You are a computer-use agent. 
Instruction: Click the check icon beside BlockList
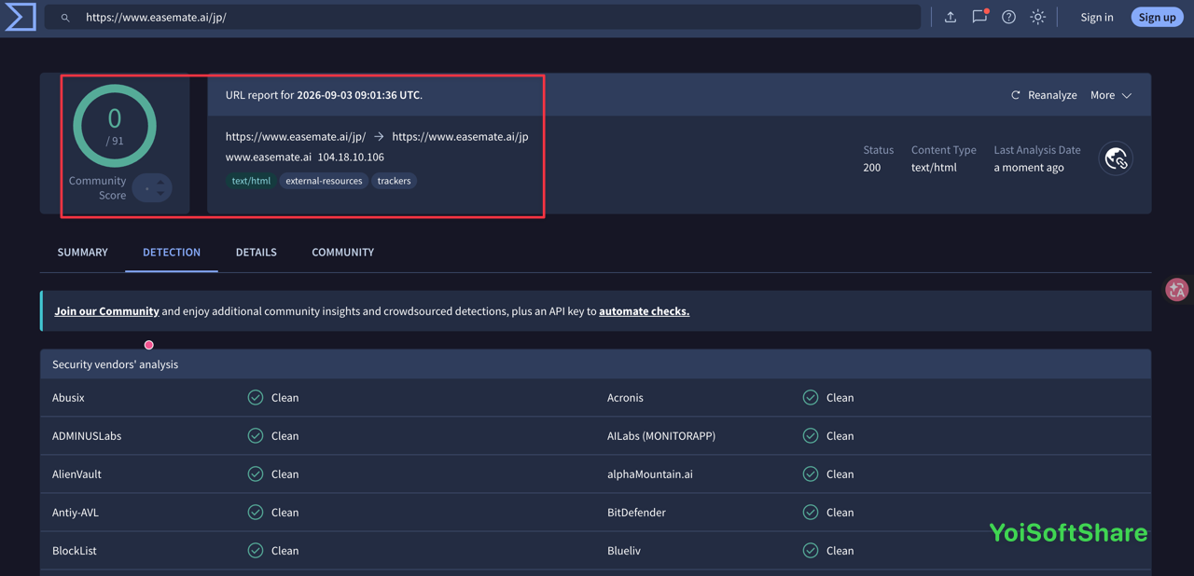tap(256, 550)
